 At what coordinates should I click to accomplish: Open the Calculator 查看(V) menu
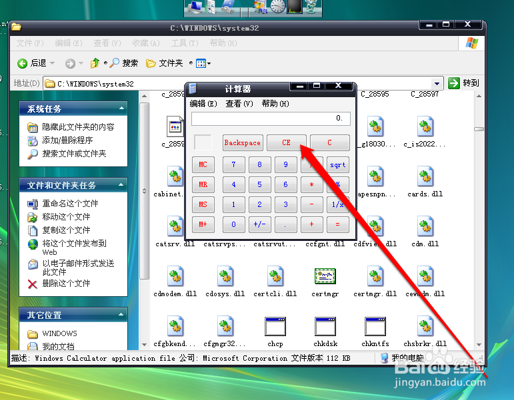coord(239,104)
